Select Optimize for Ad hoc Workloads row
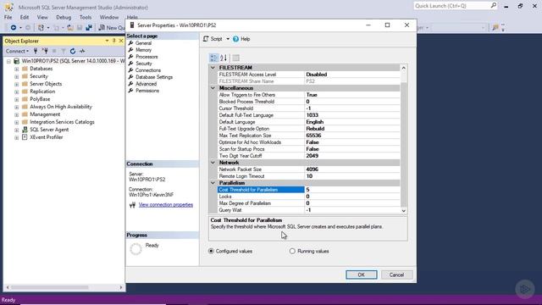This screenshot has height=305, width=542. click(x=308, y=142)
